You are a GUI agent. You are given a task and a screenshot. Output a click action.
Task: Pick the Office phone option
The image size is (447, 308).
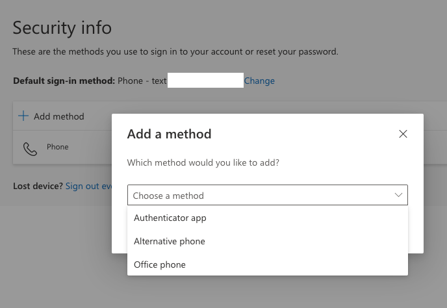click(160, 264)
